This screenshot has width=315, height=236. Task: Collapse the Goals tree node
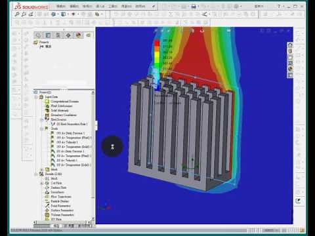point(42,128)
